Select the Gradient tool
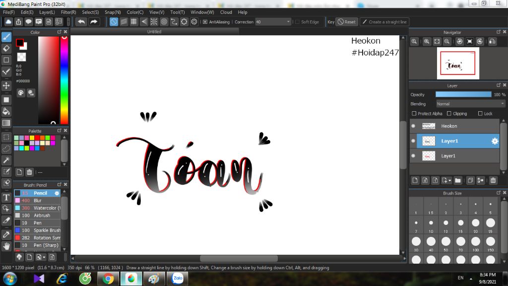Viewport: 508px width, 286px height. tap(6, 123)
